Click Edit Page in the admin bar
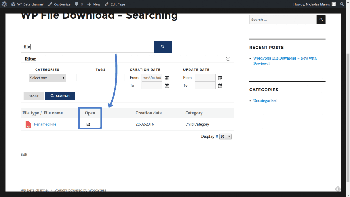 coord(115,4)
